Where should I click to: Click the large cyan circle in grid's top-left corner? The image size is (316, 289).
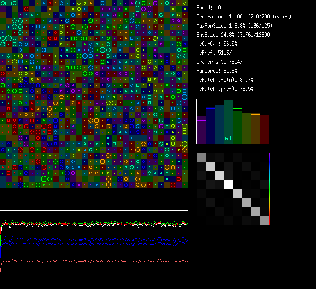pyautogui.click(x=9, y=3)
